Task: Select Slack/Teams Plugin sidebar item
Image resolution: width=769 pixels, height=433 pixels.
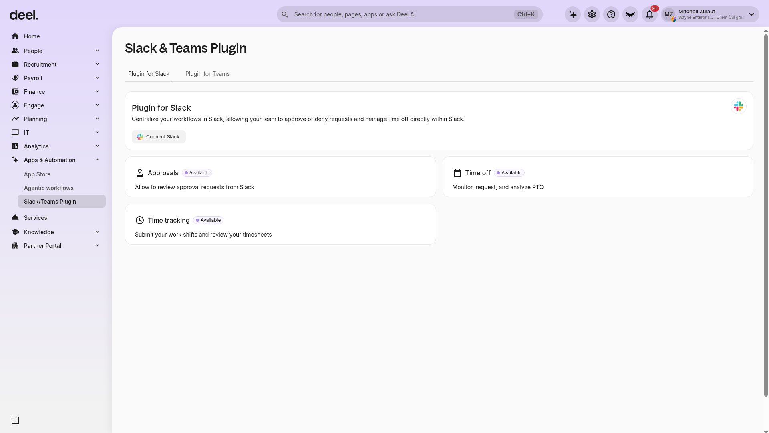Action: click(x=62, y=201)
